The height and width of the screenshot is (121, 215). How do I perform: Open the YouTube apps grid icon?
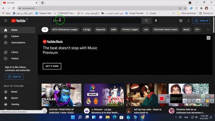click(x=181, y=21)
